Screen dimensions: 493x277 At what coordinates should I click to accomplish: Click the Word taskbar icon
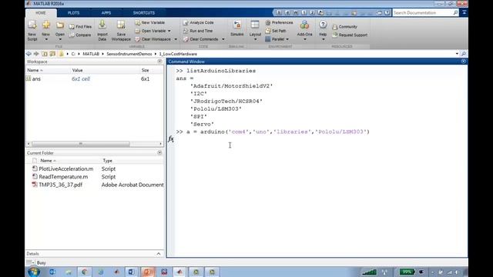tap(132, 272)
